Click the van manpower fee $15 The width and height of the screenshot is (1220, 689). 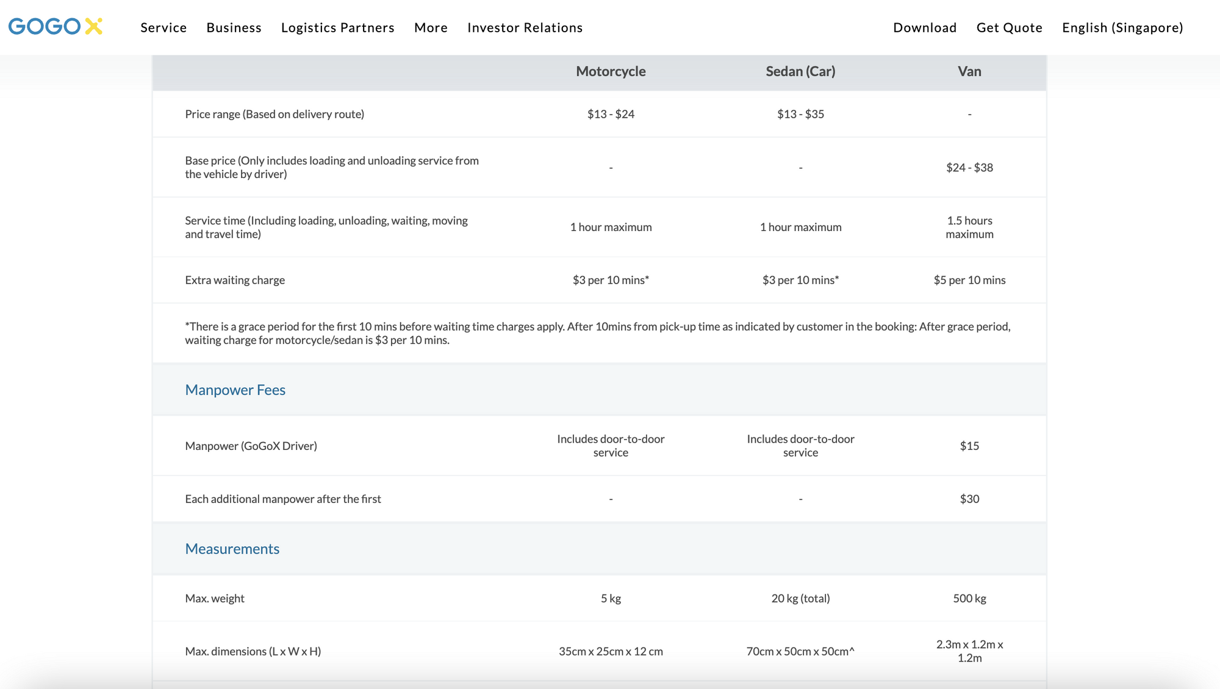tap(969, 446)
